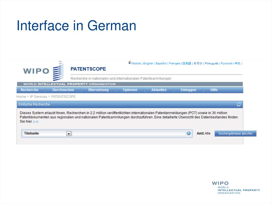Expand the search field selector arrow
Image resolution: width=272 pixels, height=204 pixels.
point(69,133)
